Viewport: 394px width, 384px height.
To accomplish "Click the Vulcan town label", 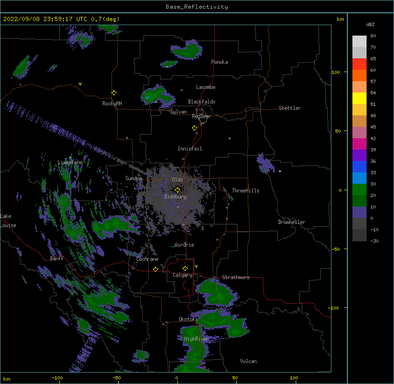I will tap(248, 361).
